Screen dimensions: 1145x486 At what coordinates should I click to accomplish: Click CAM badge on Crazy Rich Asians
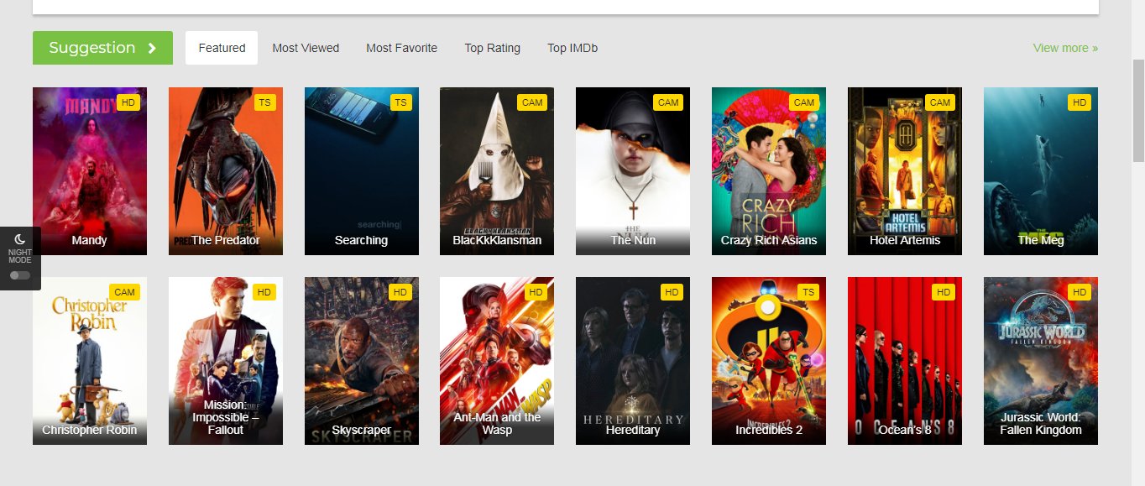click(804, 102)
